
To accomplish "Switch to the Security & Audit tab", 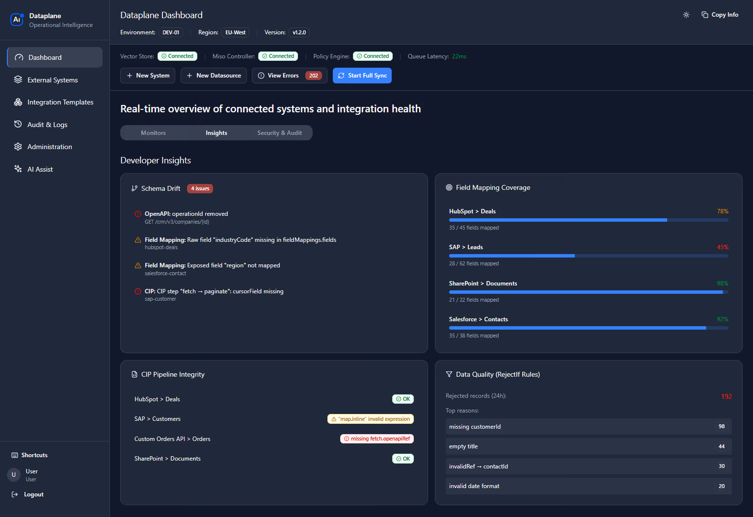I will click(279, 133).
